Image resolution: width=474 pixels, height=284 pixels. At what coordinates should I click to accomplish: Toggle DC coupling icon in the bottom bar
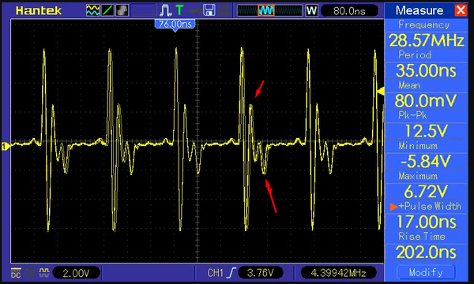pyautogui.click(x=16, y=273)
